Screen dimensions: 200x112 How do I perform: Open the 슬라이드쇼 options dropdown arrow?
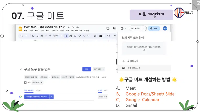pos(144,28)
